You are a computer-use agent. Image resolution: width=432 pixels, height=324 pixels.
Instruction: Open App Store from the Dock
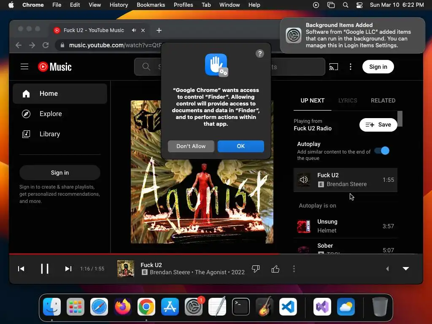(x=170, y=307)
